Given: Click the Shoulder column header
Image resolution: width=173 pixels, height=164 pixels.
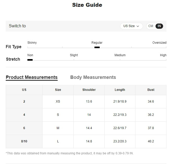Looking at the screenshot, I should coord(89,90).
